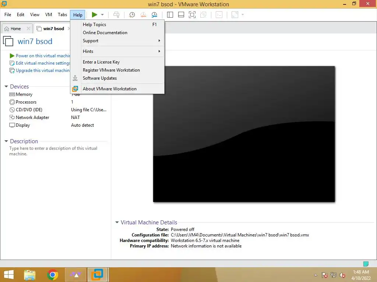The width and height of the screenshot is (377, 282).
Task: Close the Home tab
Action: 29,29
